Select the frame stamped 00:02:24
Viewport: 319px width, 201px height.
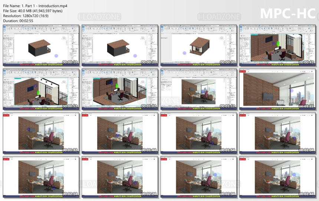120,177
